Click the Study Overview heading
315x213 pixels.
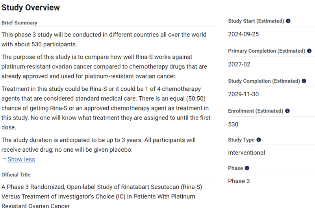[31, 7]
